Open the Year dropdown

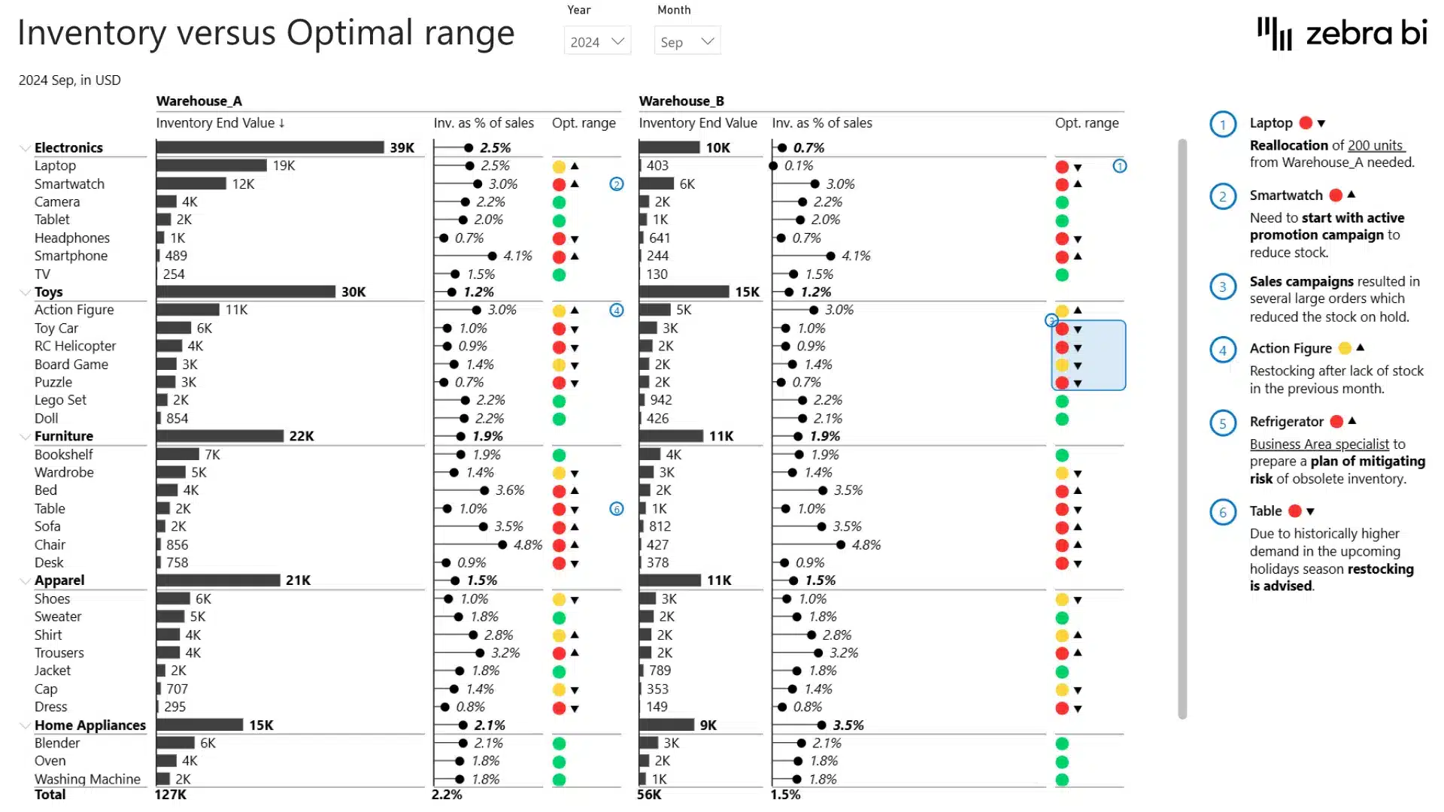click(x=596, y=41)
